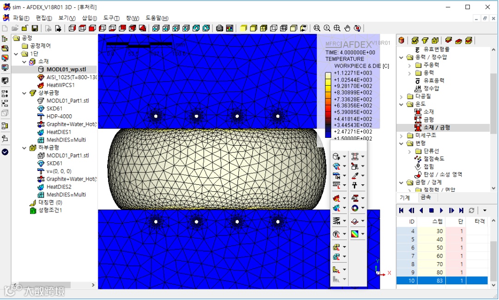
Task: Collapse the 하부금형 tree node
Action: coord(24,148)
